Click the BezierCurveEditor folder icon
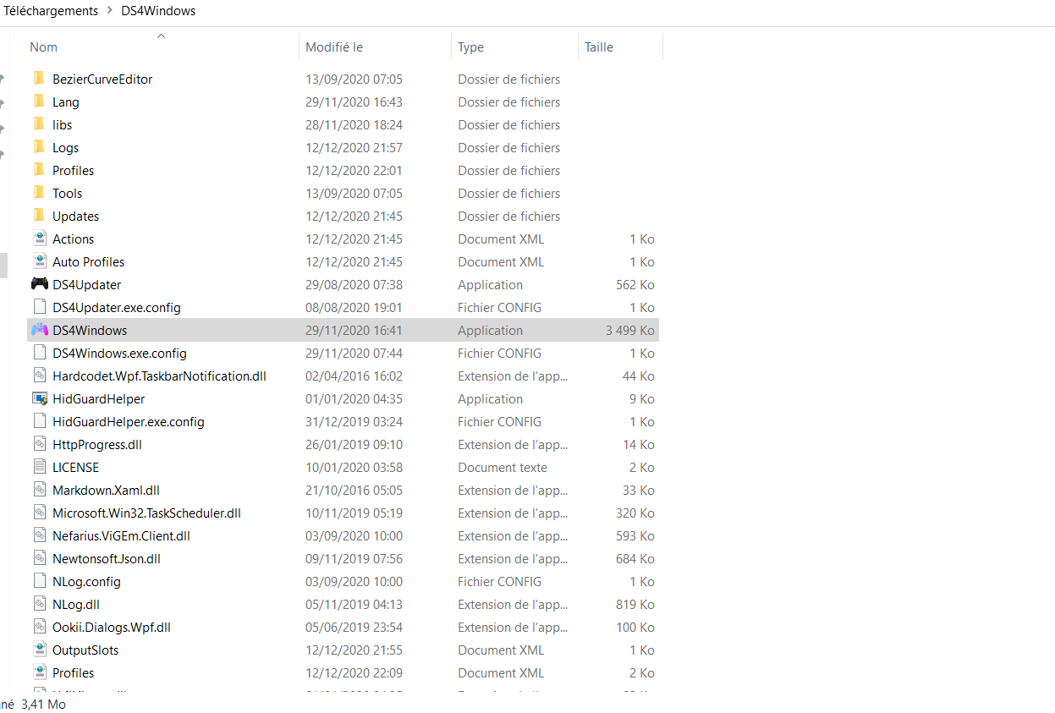The image size is (1055, 713). [x=39, y=79]
